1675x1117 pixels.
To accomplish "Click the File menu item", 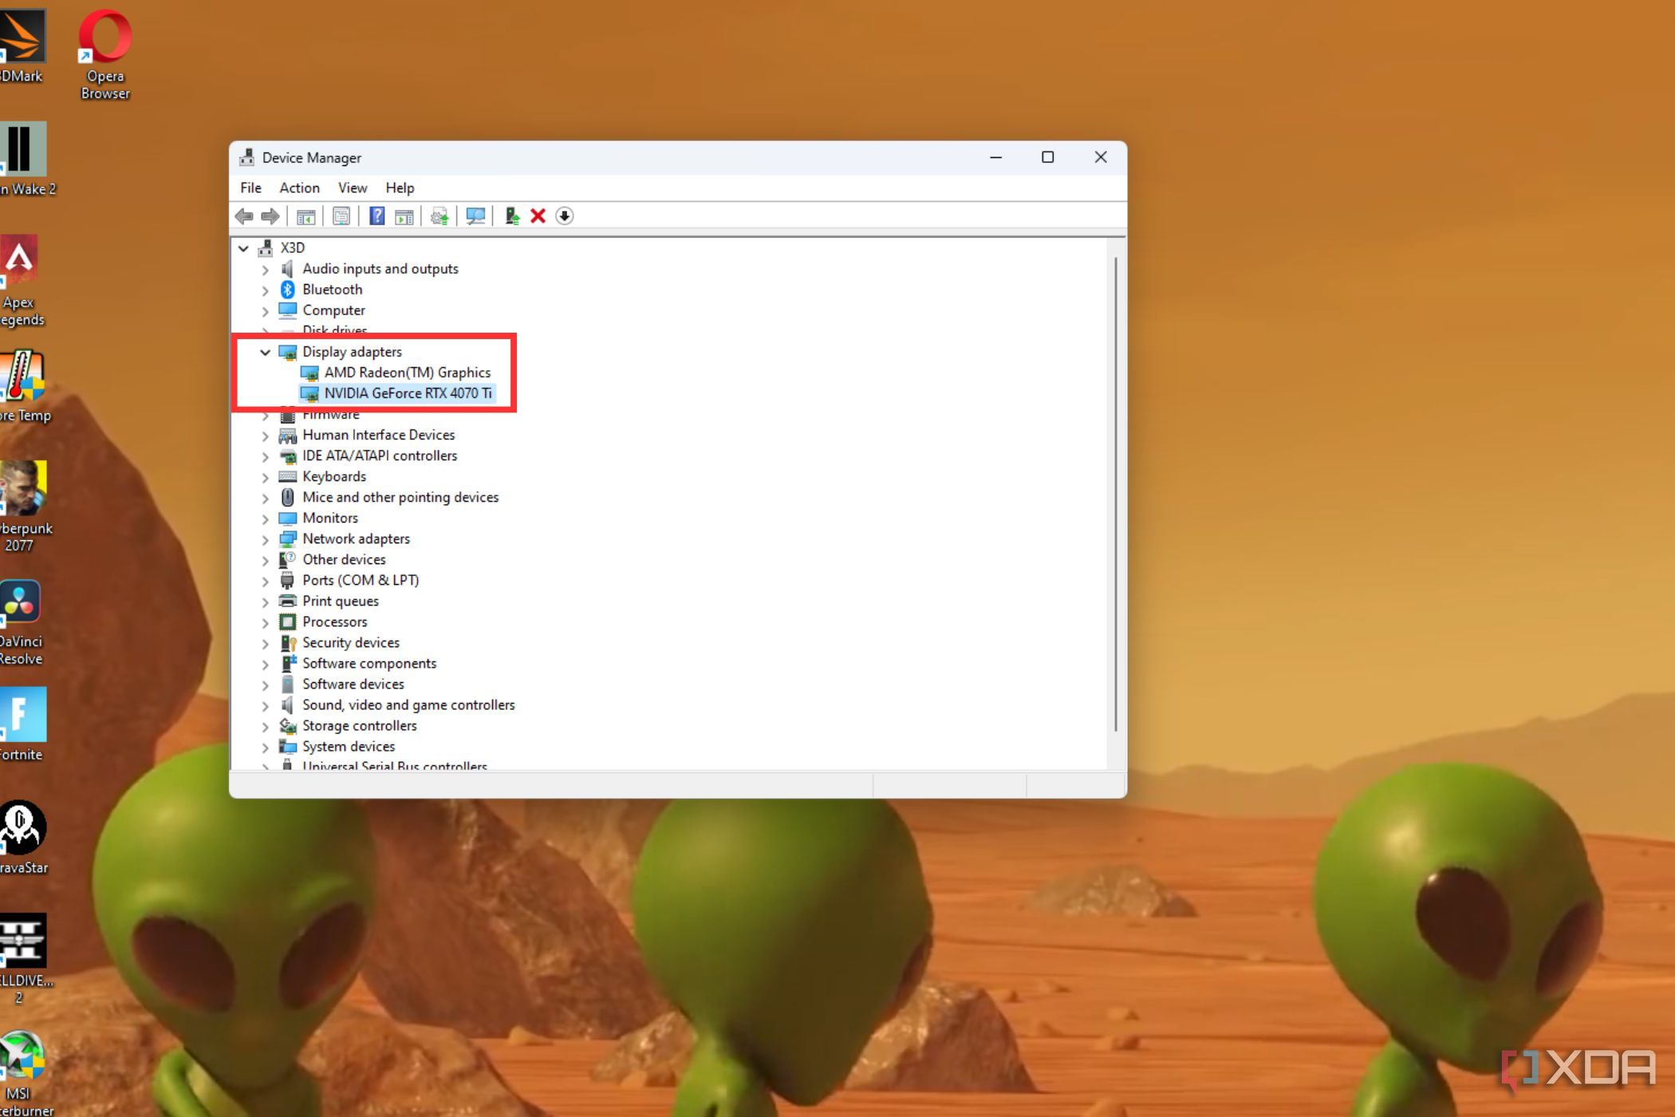I will pos(250,187).
